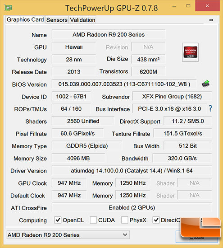Viewport: 223px width, 248px height.
Task: Click the GPU Clock row Memory 1250 MHz
Action: click(x=133, y=183)
